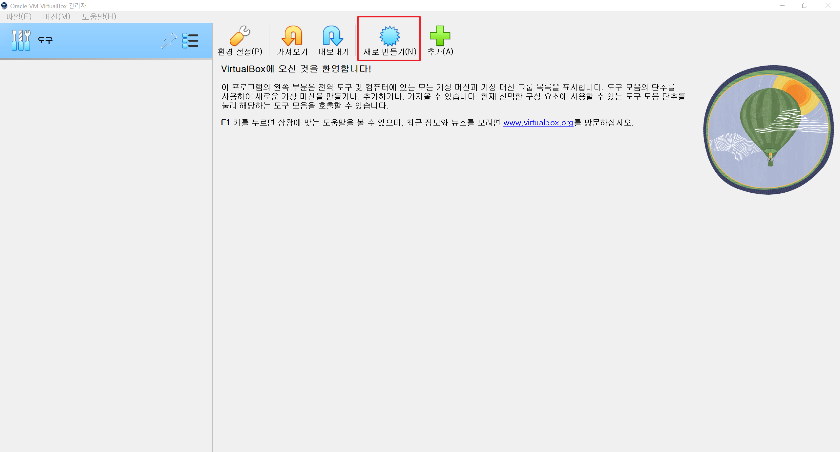Click the 'VirtualBox에 오신 것을 환영합니다!' heading
840x452 pixels.
click(x=296, y=69)
